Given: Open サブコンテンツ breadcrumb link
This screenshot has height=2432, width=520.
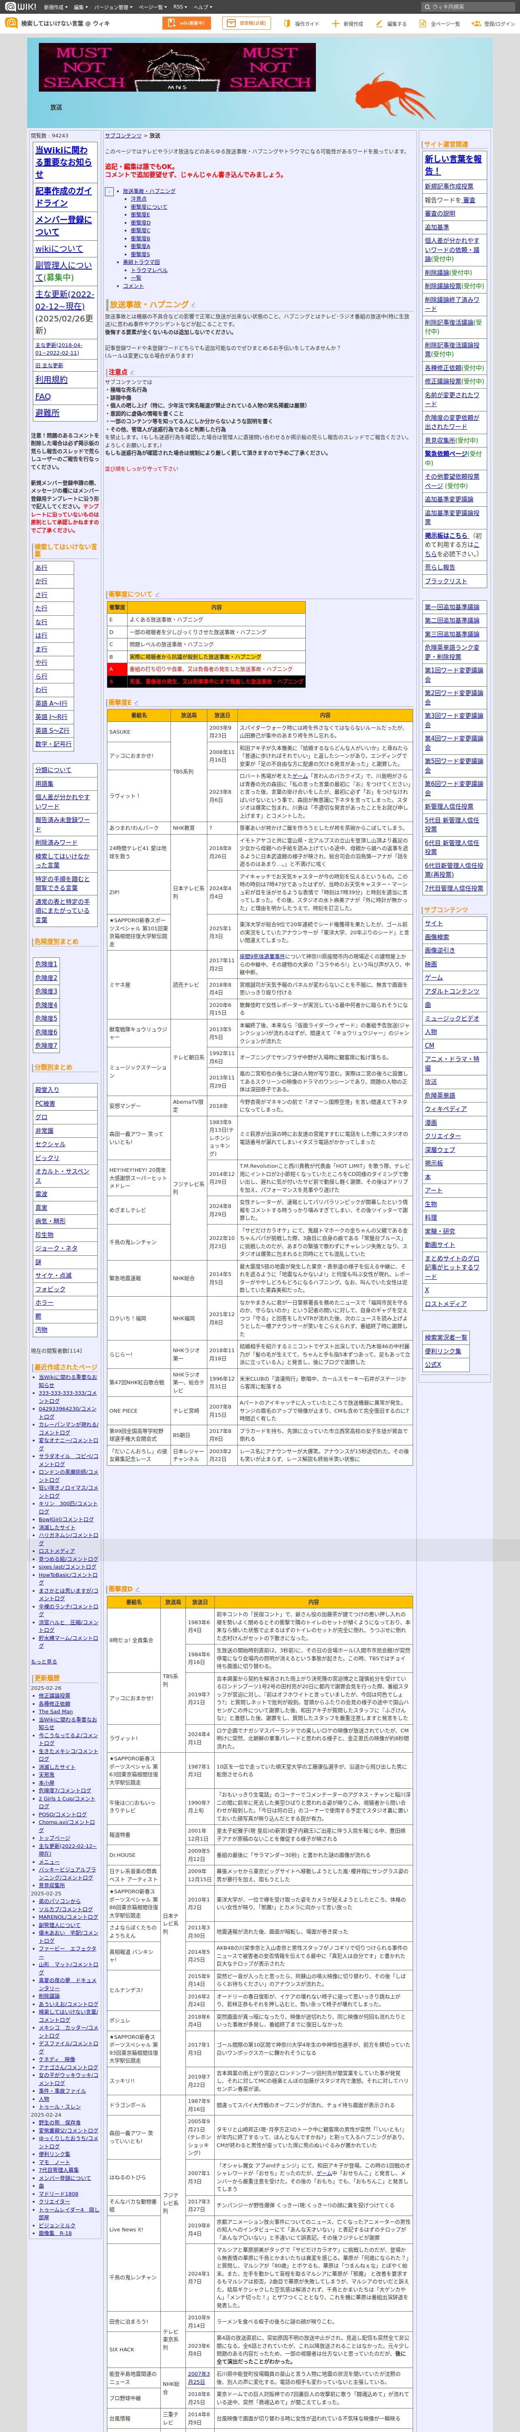Looking at the screenshot, I should 124,136.
